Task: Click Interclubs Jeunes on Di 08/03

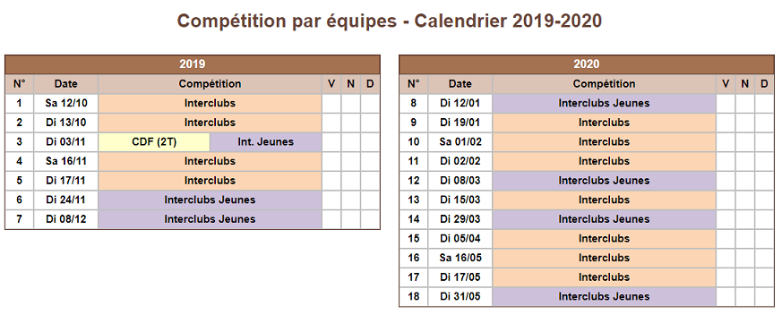Action: [x=604, y=181]
